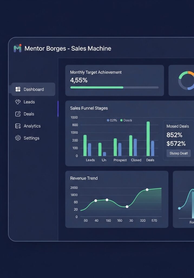Select the highest Revenue Trend data point
The image size is (194, 278).
click(147, 189)
